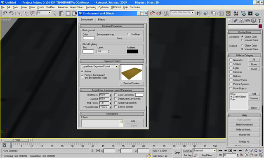
Task: Enable Color Correction checkbox
Action: (x=115, y=95)
